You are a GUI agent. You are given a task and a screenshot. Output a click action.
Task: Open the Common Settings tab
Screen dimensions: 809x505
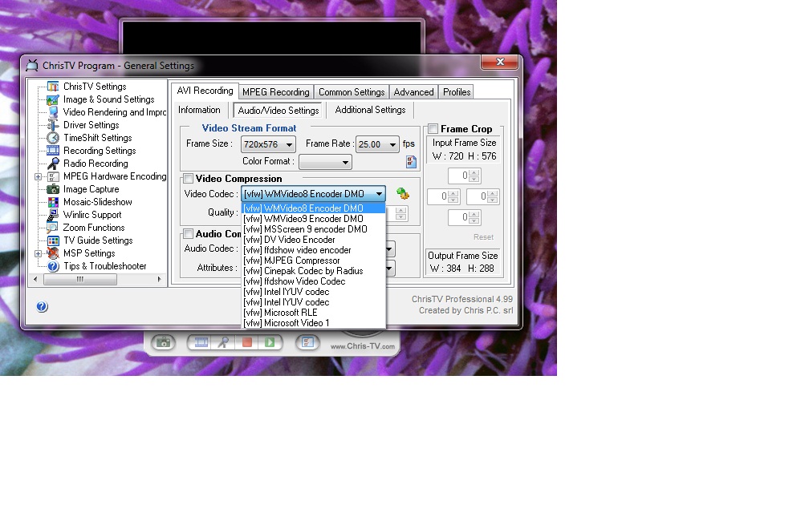[x=352, y=92]
